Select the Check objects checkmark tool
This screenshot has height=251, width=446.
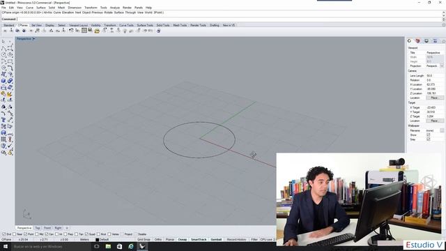(x=10, y=146)
